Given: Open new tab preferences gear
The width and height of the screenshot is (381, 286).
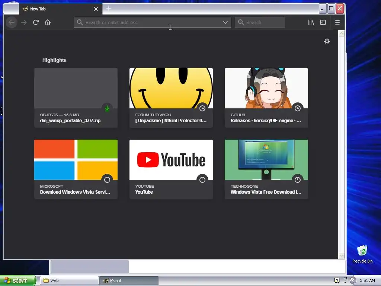Looking at the screenshot, I should (327, 41).
